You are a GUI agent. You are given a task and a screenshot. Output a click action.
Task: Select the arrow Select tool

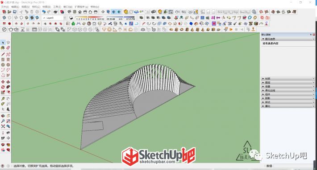click(3, 43)
